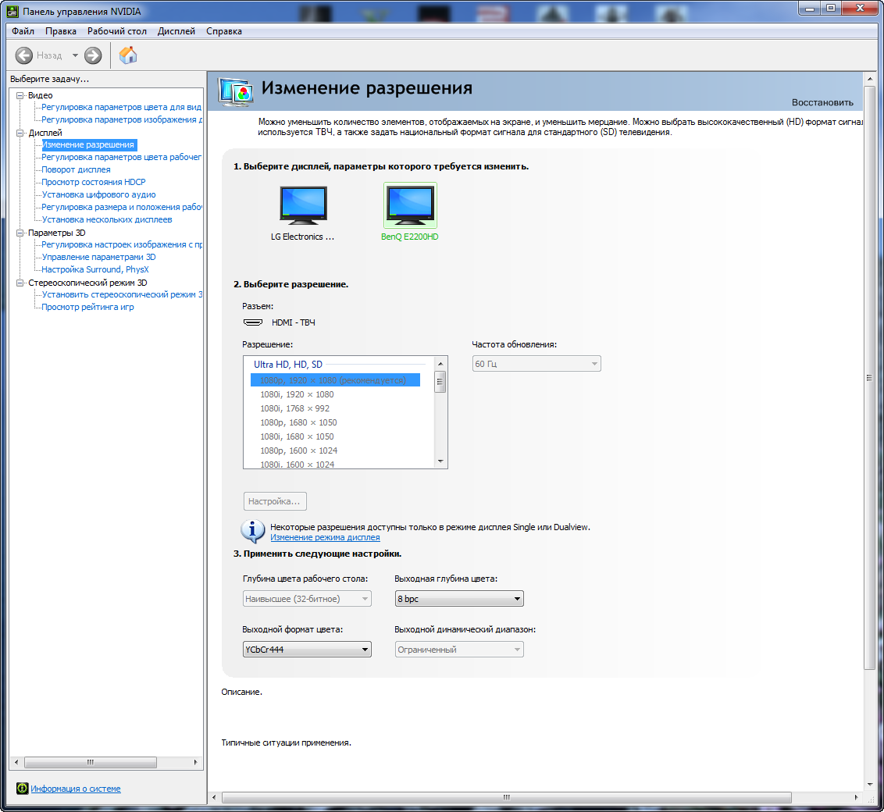Collapse the Параметры 3D tree section
The height and width of the screenshot is (812, 884).
tap(21, 233)
